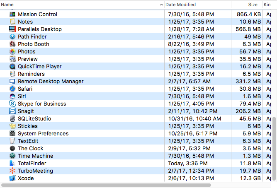Click the horizontal scrollbar thumb
277x188 pixels.
point(106,185)
